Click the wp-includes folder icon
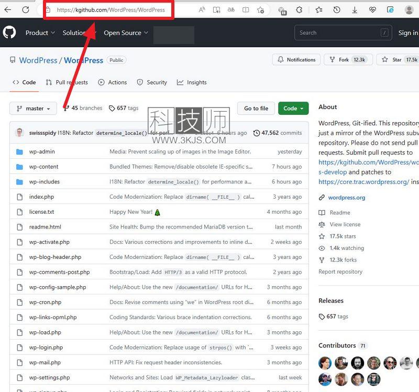The height and width of the screenshot is (392, 419). coord(19,182)
